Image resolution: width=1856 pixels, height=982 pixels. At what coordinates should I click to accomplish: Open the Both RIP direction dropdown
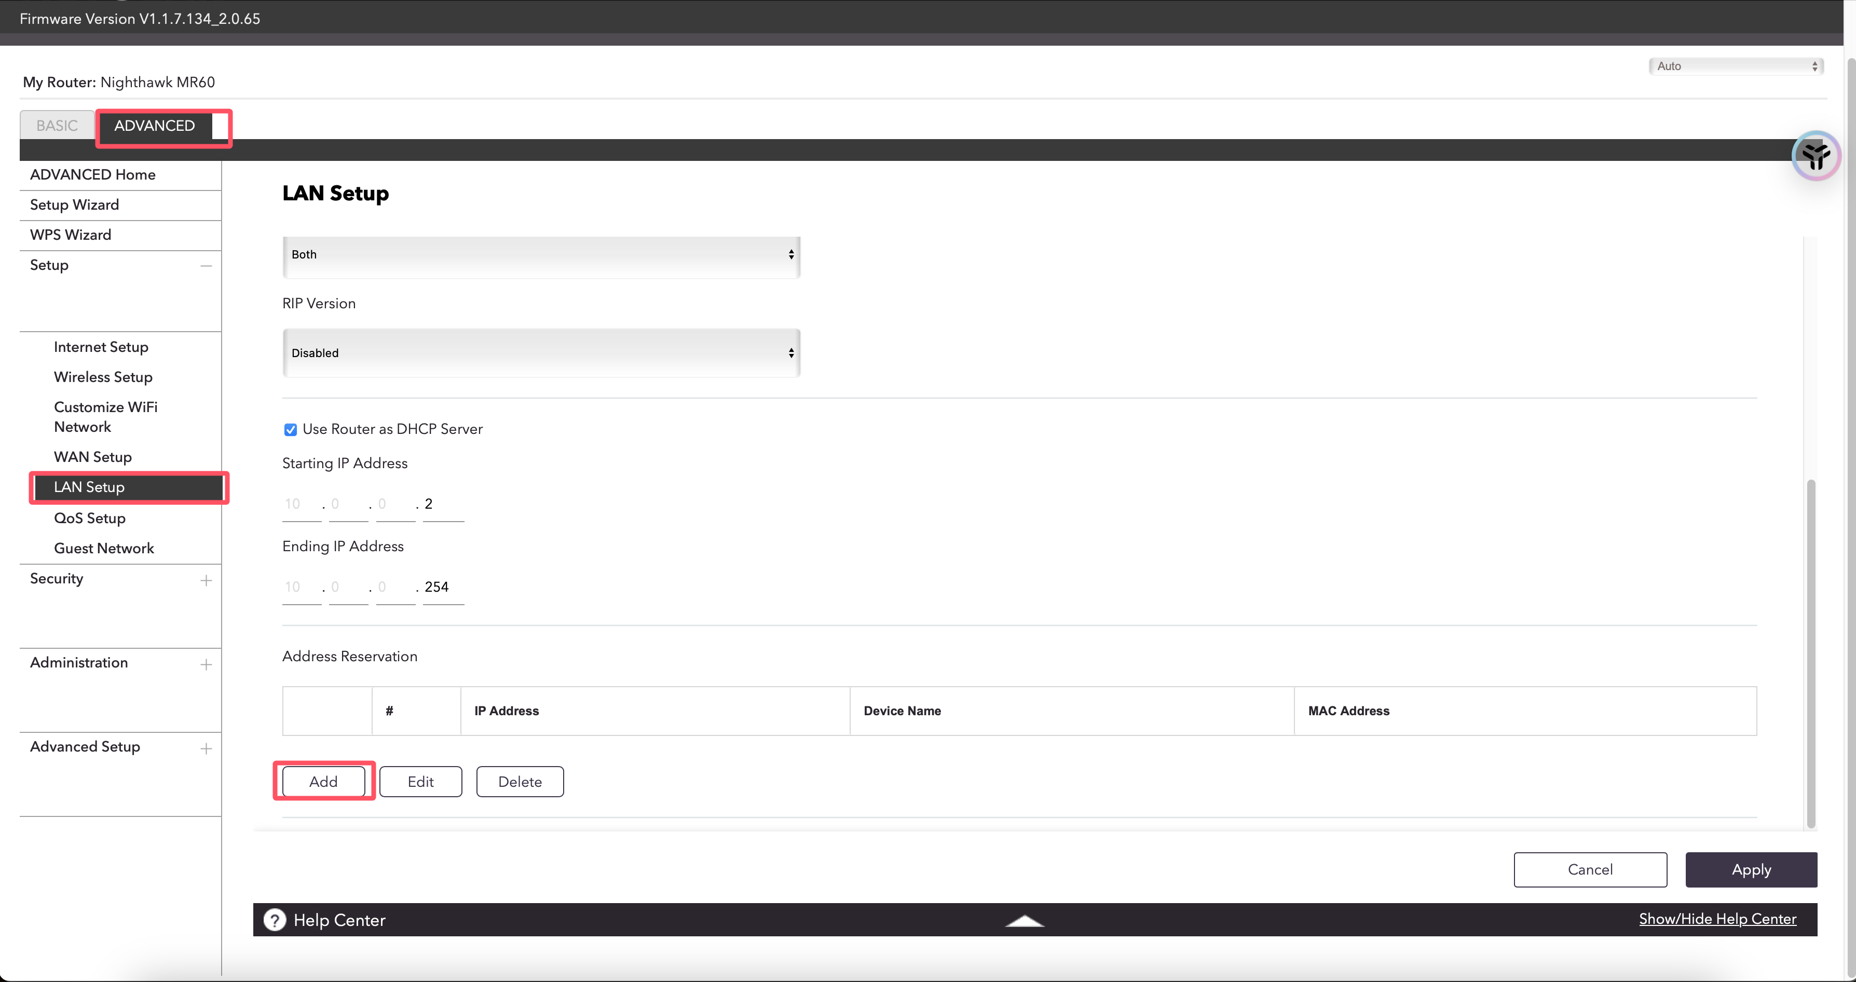pyautogui.click(x=541, y=255)
